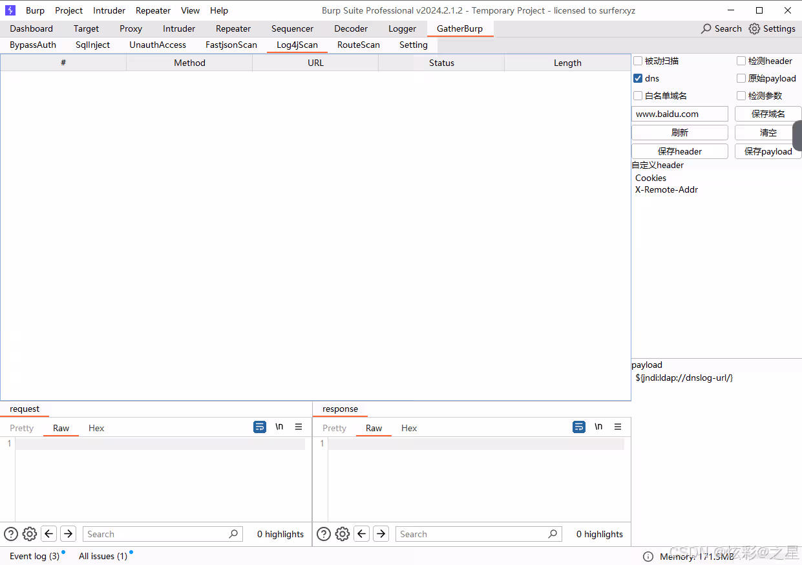Uncheck the dns checkbox
Screen dimensions: 802x565
[x=638, y=78]
